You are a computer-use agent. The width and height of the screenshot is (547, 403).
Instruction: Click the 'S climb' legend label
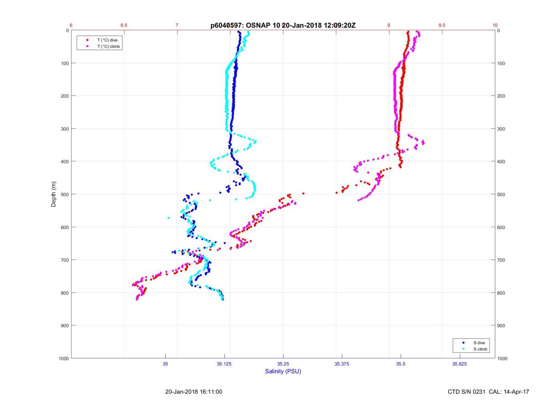480,349
